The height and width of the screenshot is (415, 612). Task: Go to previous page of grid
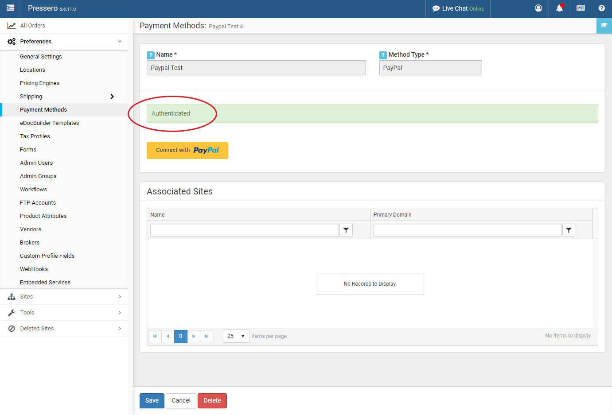click(x=168, y=336)
